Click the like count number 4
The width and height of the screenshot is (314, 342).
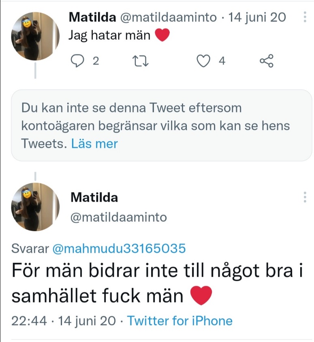[x=222, y=61]
